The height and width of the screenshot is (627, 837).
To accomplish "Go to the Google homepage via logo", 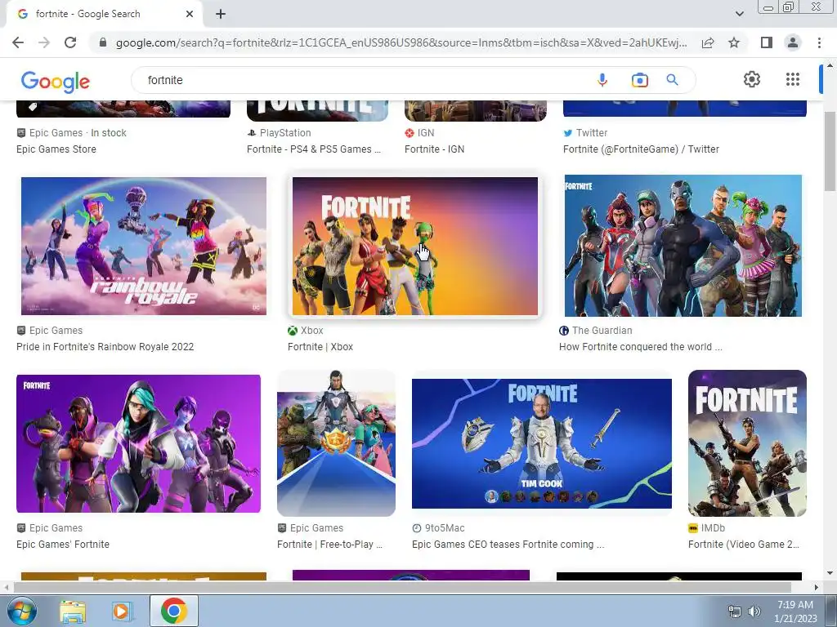I will 56,81.
